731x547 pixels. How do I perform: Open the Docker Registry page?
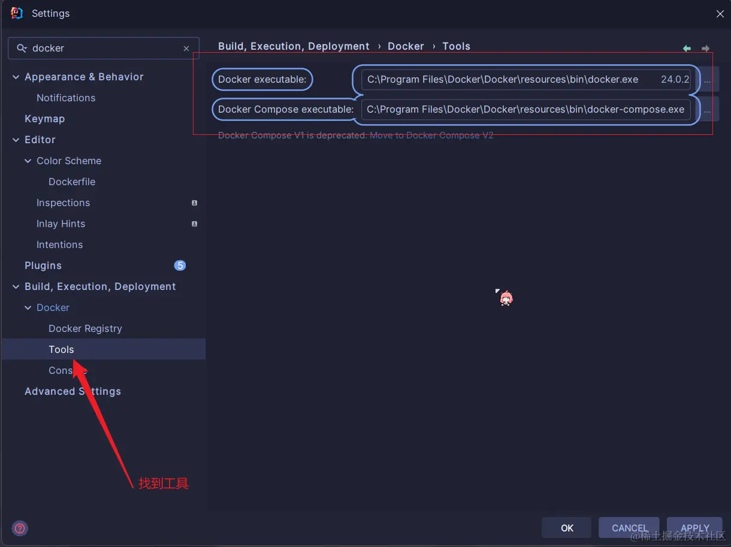(x=85, y=328)
